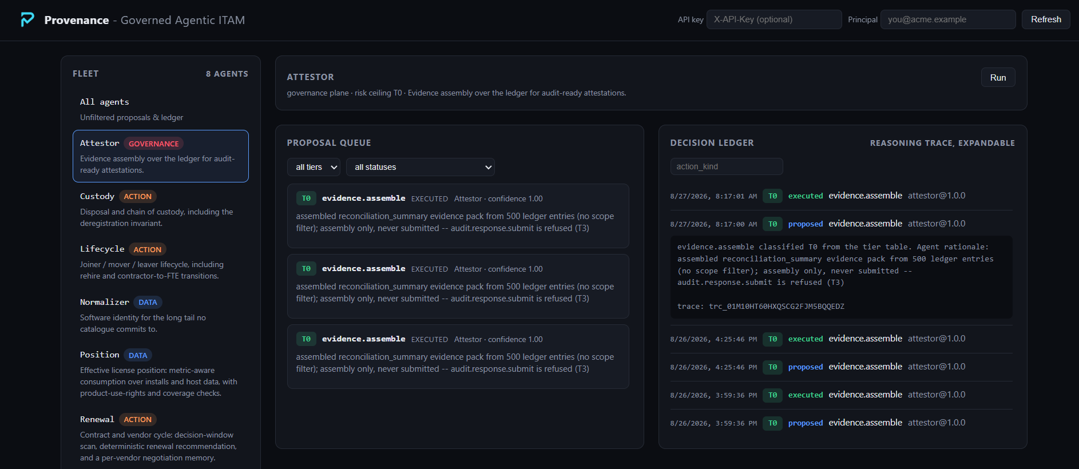Click the Refresh button
Screen dimensions: 1079x469
[1046, 19]
